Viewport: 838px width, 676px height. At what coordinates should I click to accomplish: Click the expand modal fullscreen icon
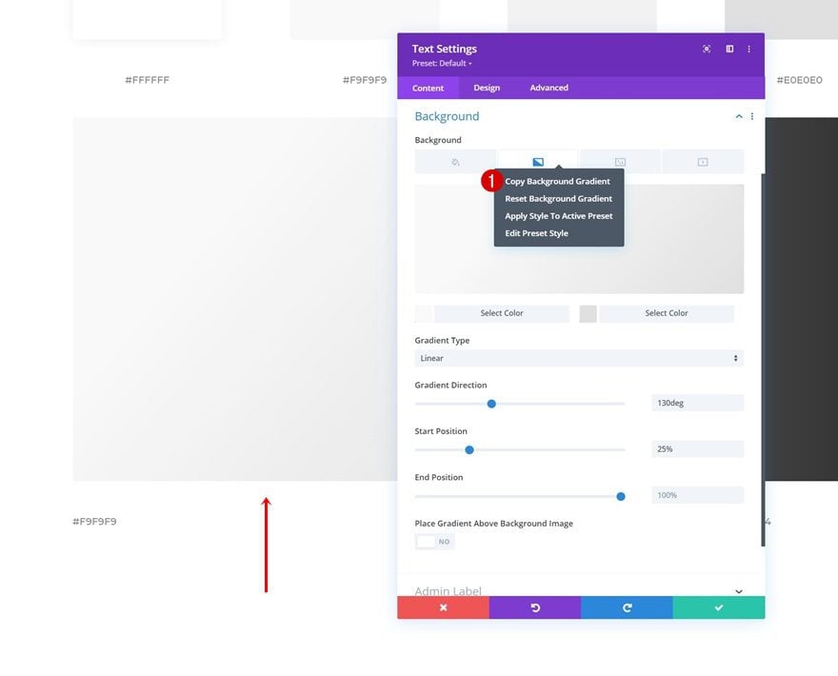coord(707,50)
